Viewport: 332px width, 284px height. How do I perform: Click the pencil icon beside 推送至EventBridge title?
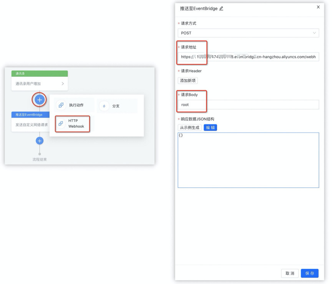point(221,8)
